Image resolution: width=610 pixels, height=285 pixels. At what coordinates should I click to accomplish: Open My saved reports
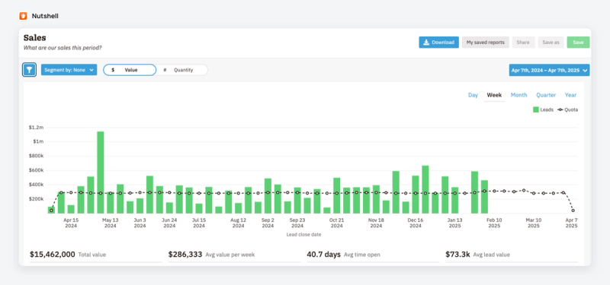tap(485, 43)
